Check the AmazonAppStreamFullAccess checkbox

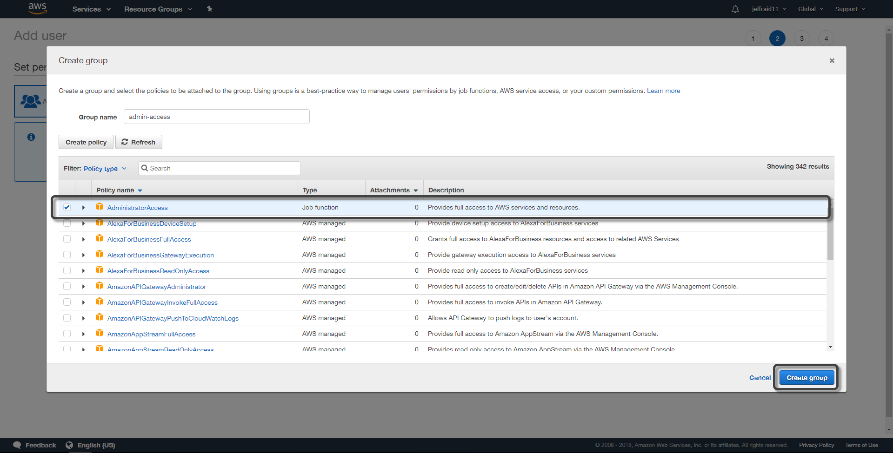[67, 334]
